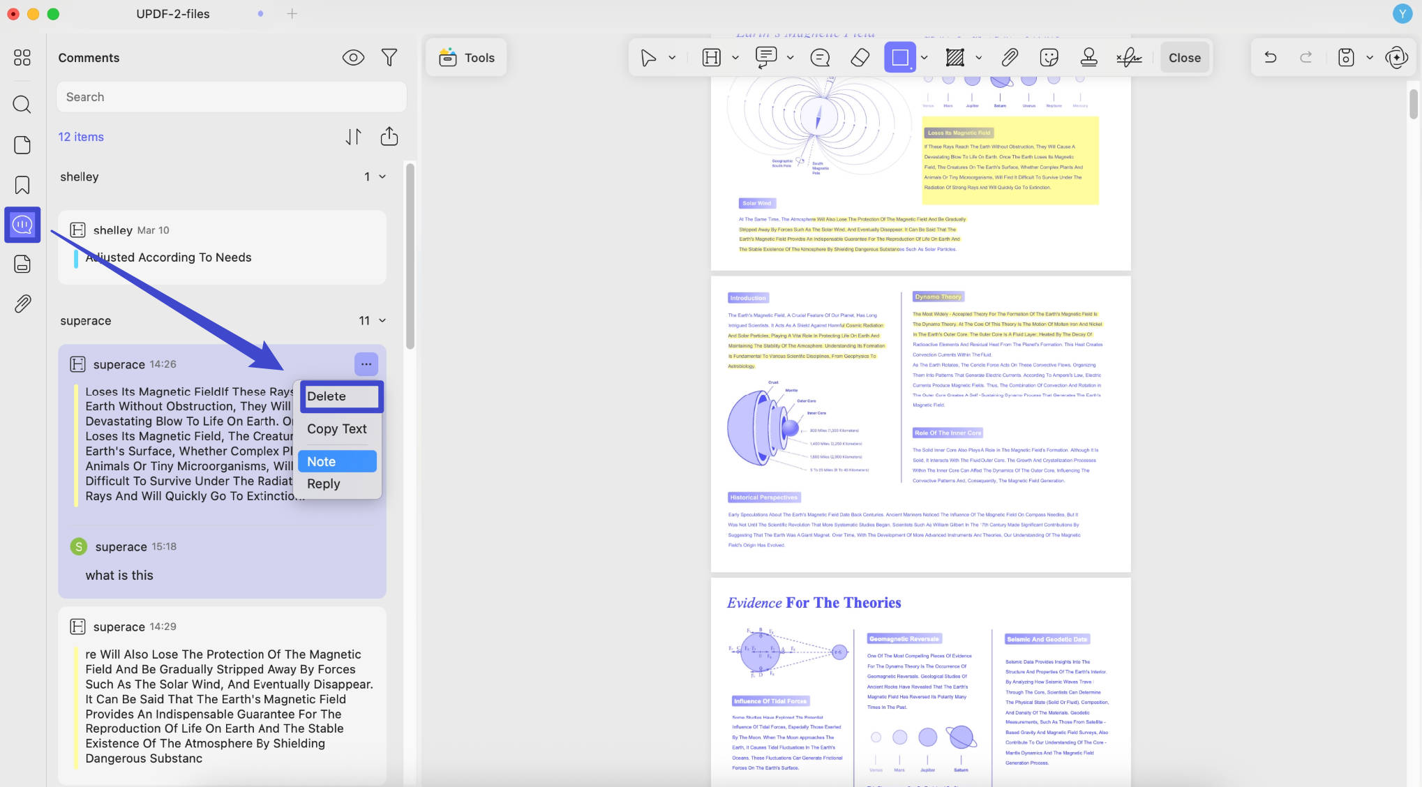Viewport: 1422px width, 787px height.
Task: Open the layers or fields sidebar icon
Action: click(x=22, y=264)
